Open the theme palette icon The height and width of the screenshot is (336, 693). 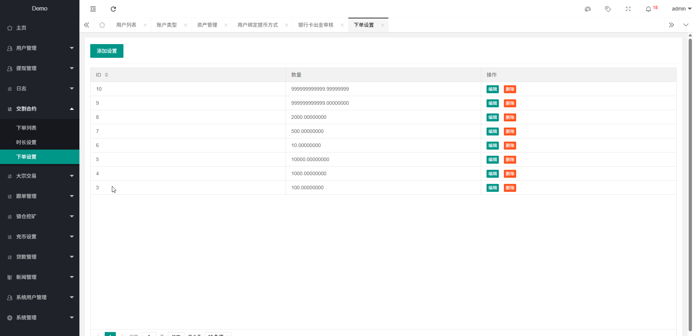point(588,9)
